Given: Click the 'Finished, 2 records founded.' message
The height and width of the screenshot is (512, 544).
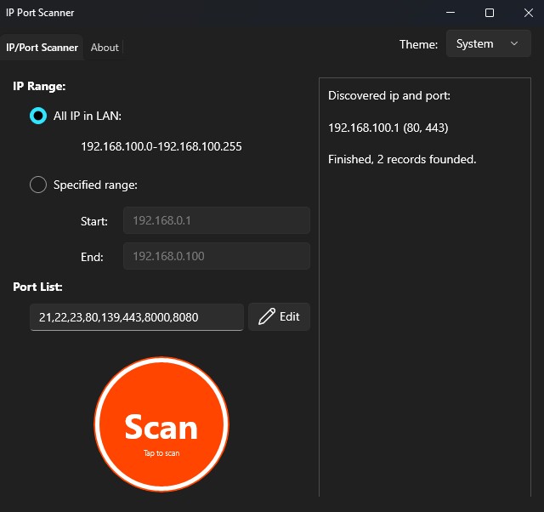Looking at the screenshot, I should point(402,159).
